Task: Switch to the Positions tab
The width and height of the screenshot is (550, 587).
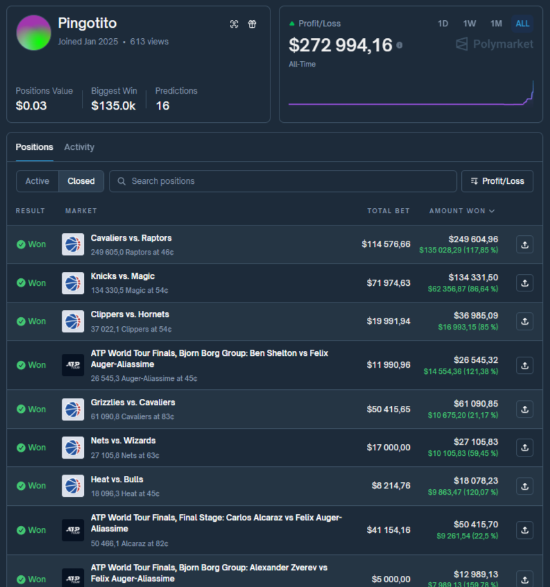Action: coord(35,147)
